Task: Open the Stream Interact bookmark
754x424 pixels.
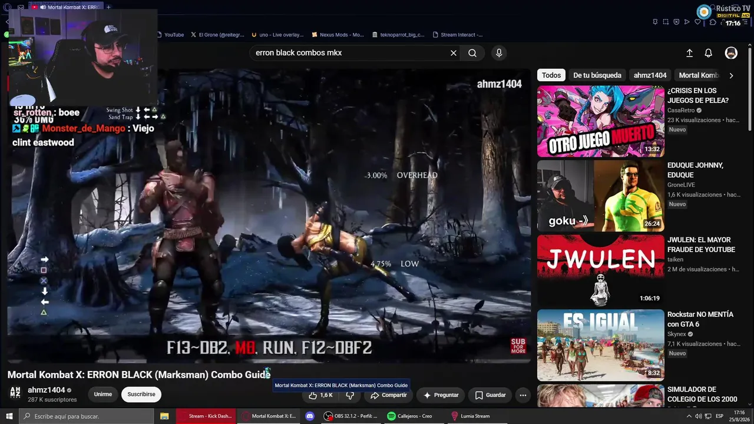Action: click(x=458, y=35)
